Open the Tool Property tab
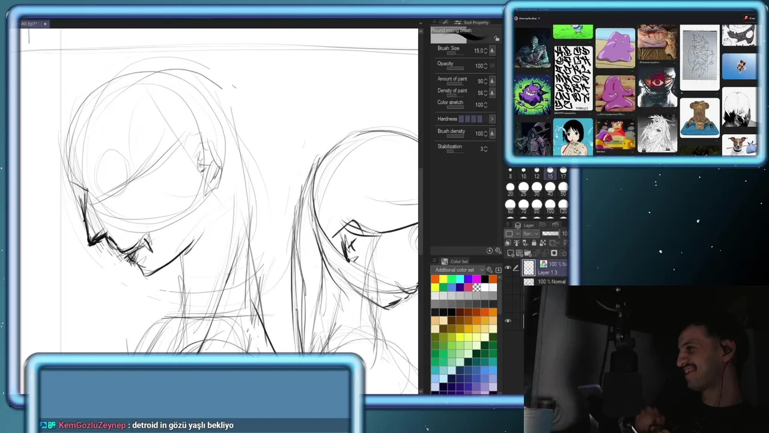The image size is (769, 433). [472, 22]
